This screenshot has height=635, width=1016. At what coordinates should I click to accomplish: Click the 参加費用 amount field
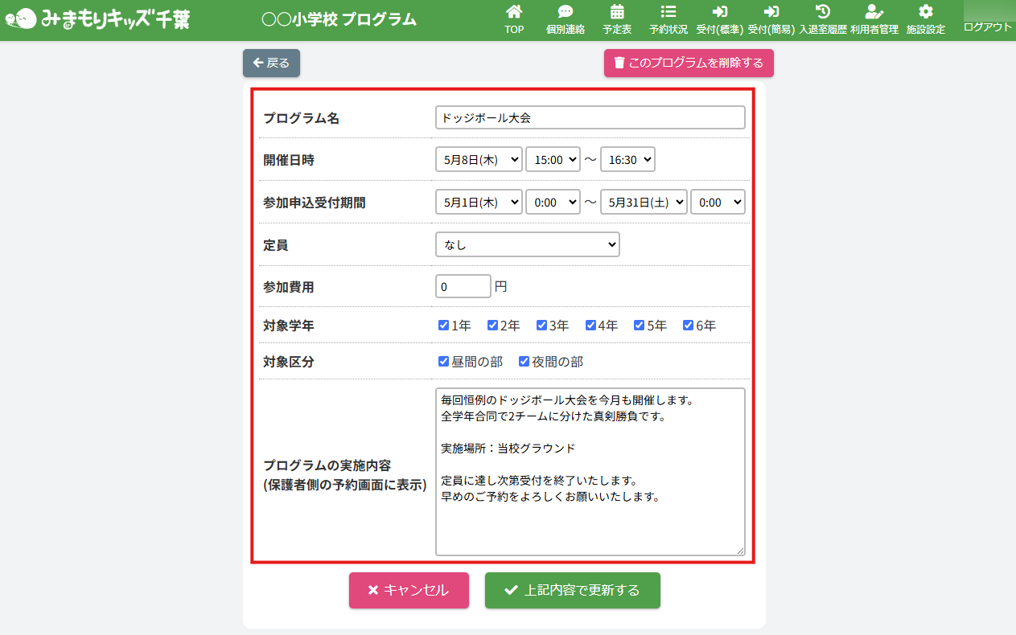(463, 286)
